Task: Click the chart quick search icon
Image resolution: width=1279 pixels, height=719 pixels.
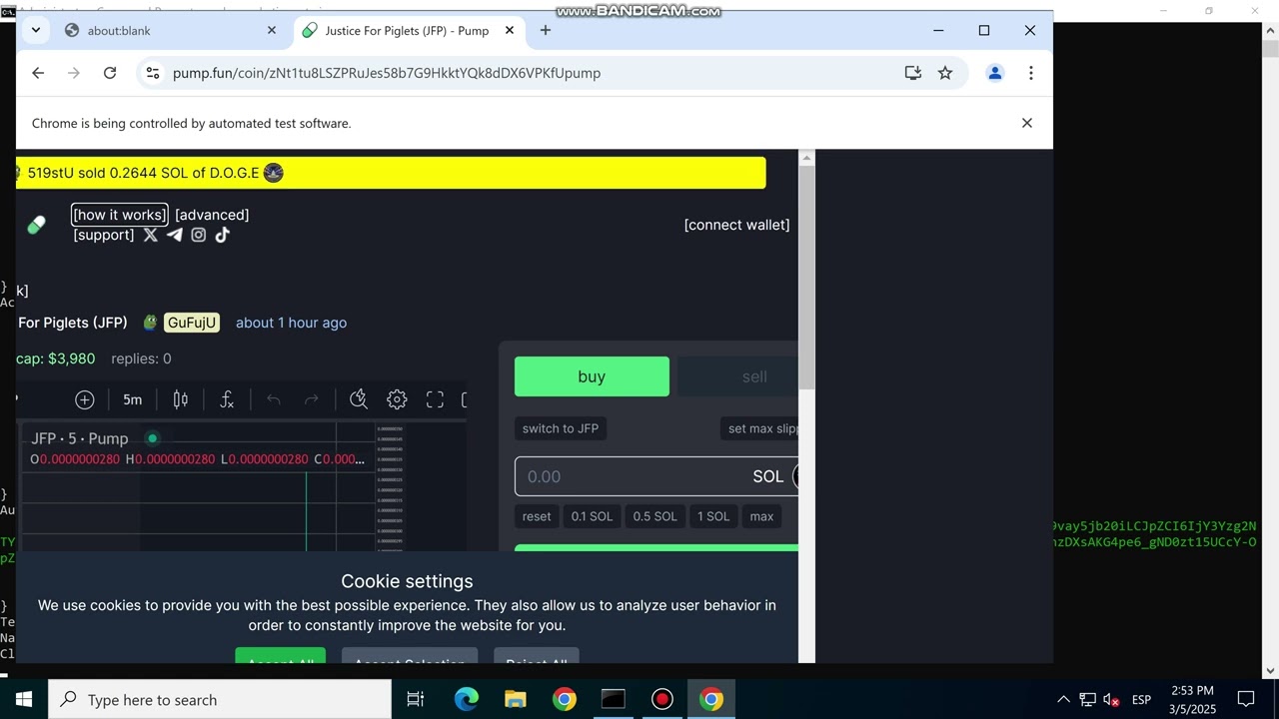Action: point(359,399)
